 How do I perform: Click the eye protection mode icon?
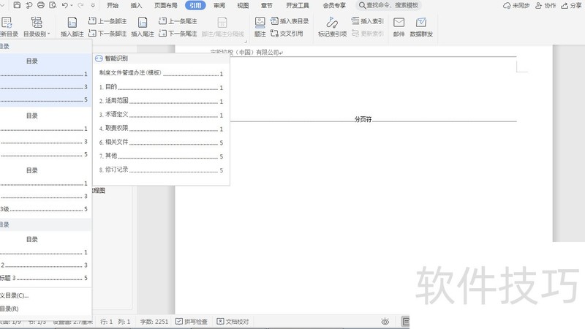pyautogui.click(x=385, y=322)
